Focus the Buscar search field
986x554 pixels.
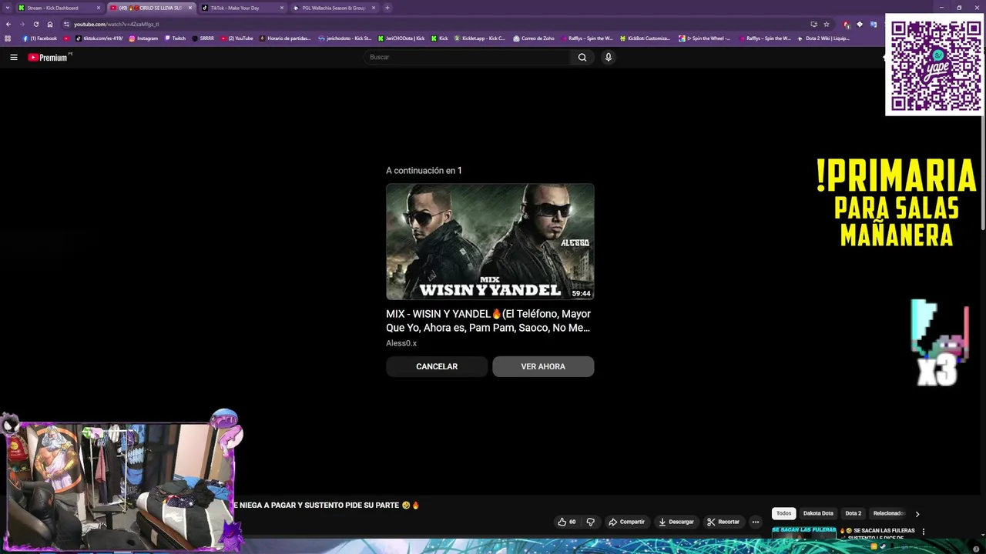(x=468, y=57)
